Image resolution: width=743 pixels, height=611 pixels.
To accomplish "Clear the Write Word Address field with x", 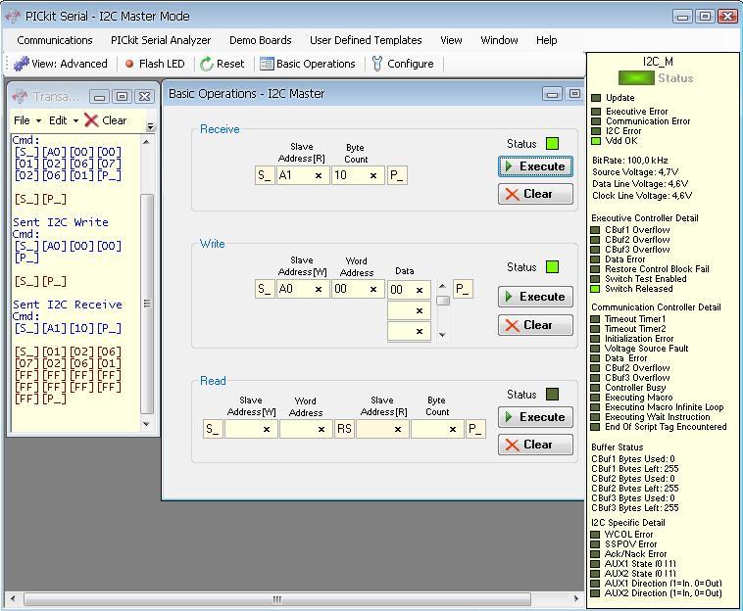I will pos(373,289).
